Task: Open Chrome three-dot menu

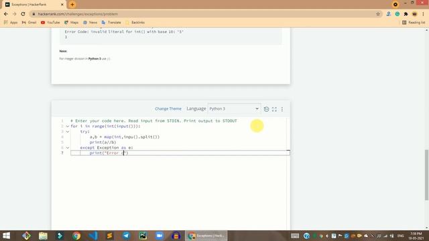Action: 423,14
